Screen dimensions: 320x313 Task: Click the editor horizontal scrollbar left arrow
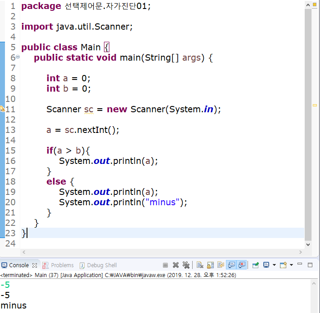[x=24, y=252]
